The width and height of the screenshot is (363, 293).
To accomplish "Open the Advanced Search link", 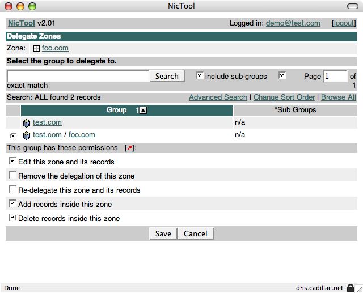I will [x=218, y=97].
